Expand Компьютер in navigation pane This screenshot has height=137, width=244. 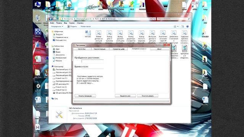[57, 67]
